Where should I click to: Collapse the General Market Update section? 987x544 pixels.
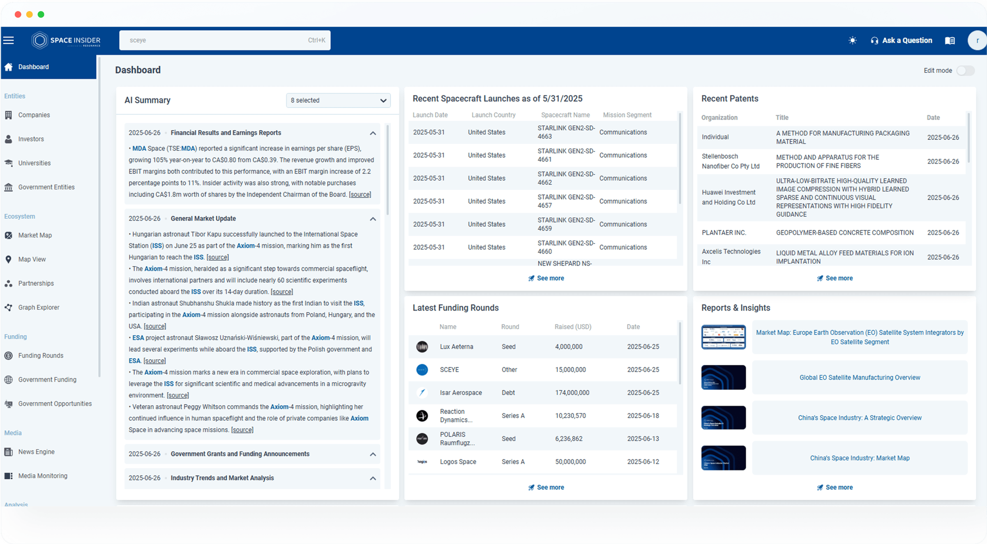pos(373,219)
